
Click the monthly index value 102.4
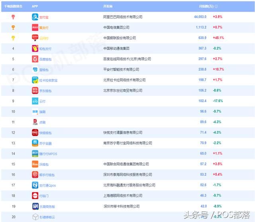pos(202,101)
